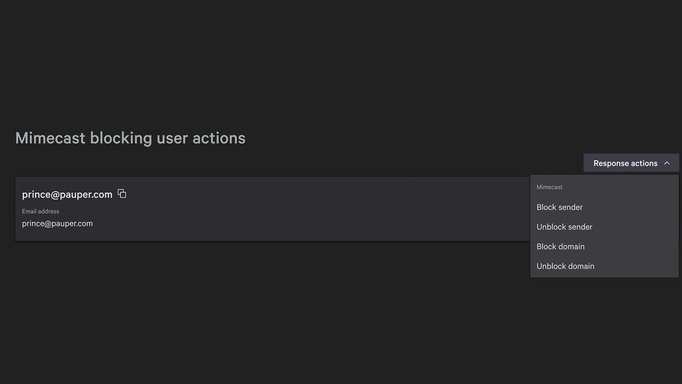Select Block sender from the menu
Screen dimensions: 682x384
pyautogui.click(x=559, y=207)
